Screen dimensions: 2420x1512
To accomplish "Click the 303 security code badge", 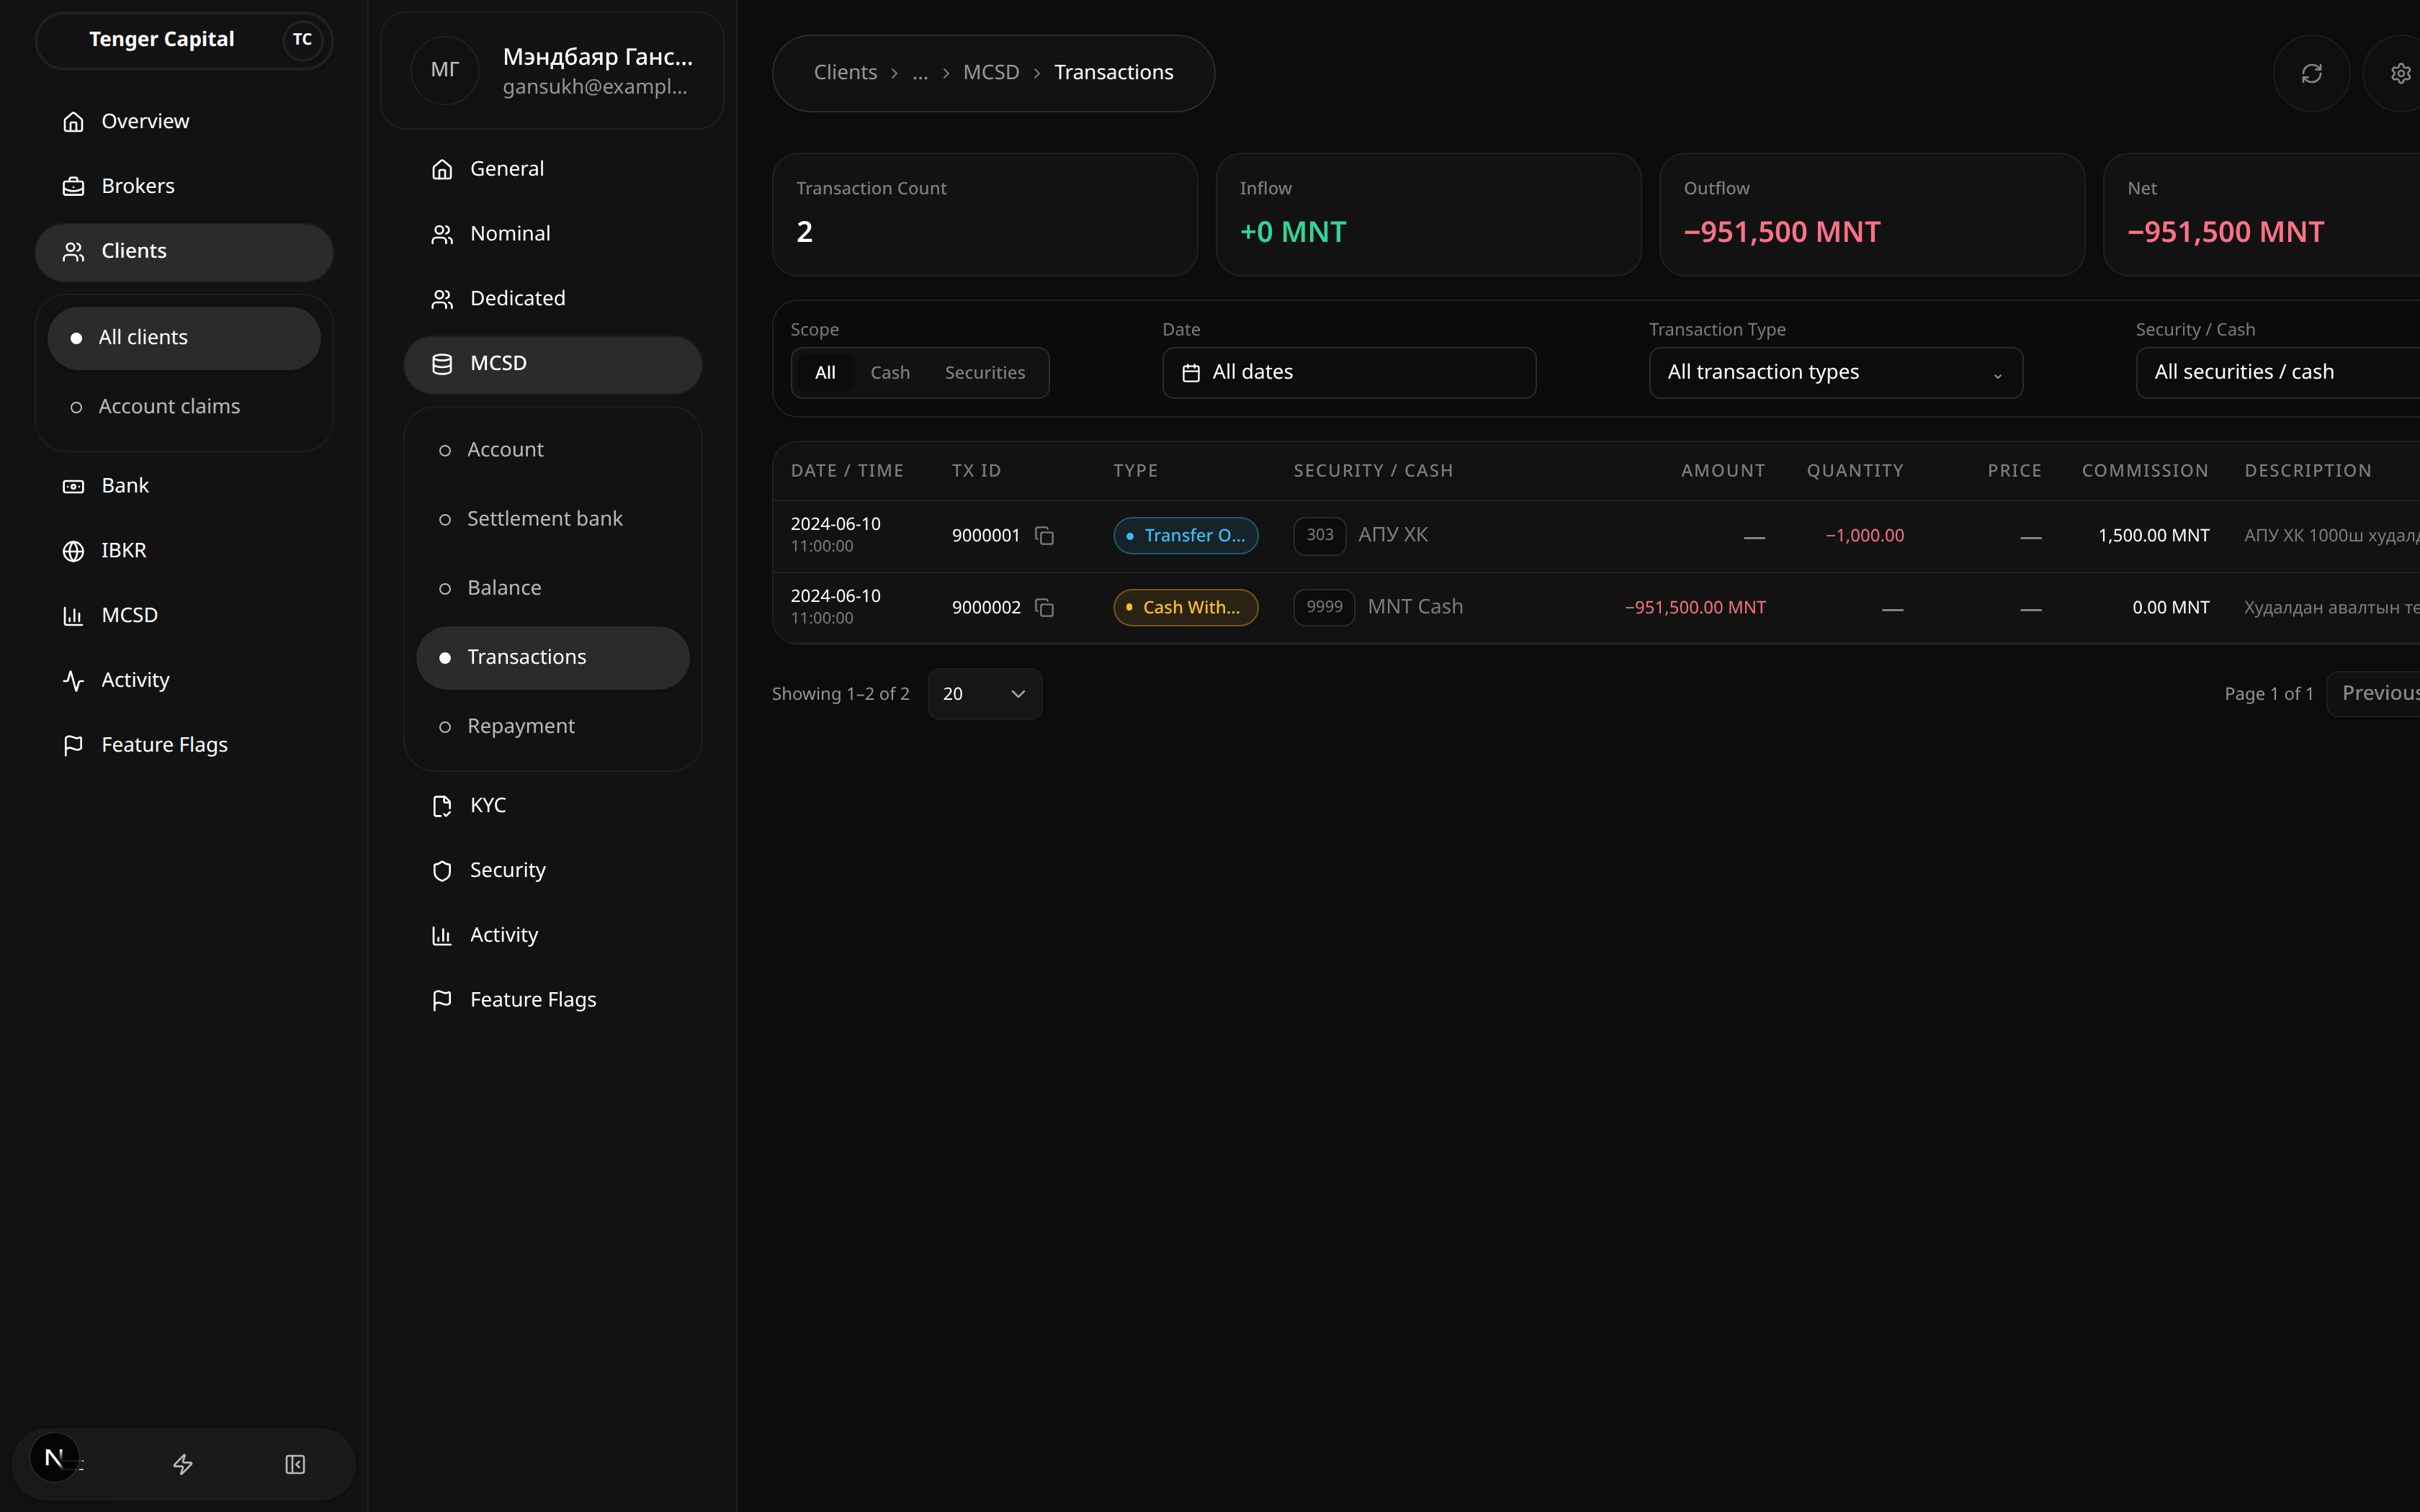I will 1320,536.
